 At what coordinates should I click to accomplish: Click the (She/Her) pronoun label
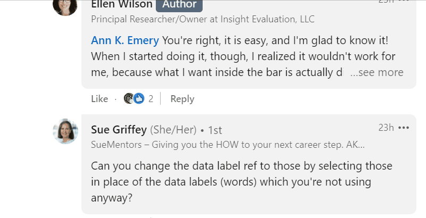(173, 130)
